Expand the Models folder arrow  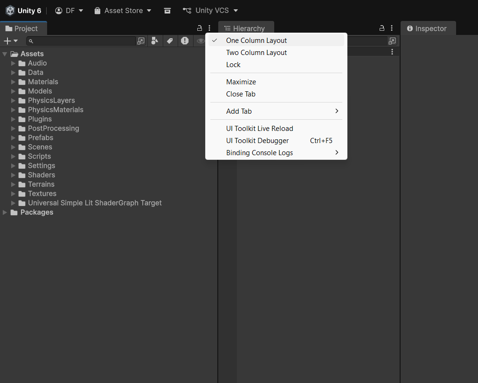click(13, 91)
